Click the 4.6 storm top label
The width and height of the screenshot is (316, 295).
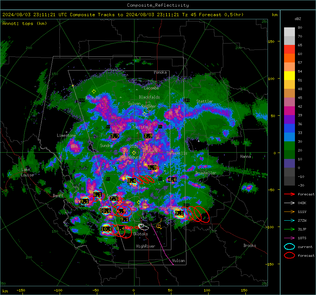[x=172, y=179]
